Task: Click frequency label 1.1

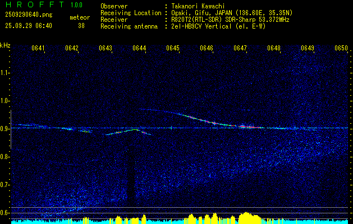Action: tap(4, 73)
